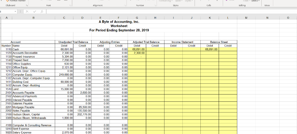Select column M header
This screenshot has width=297, height=134.
246,18
